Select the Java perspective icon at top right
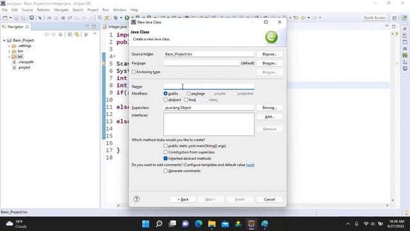Screen dimensions: 410x231 tap(404, 18)
